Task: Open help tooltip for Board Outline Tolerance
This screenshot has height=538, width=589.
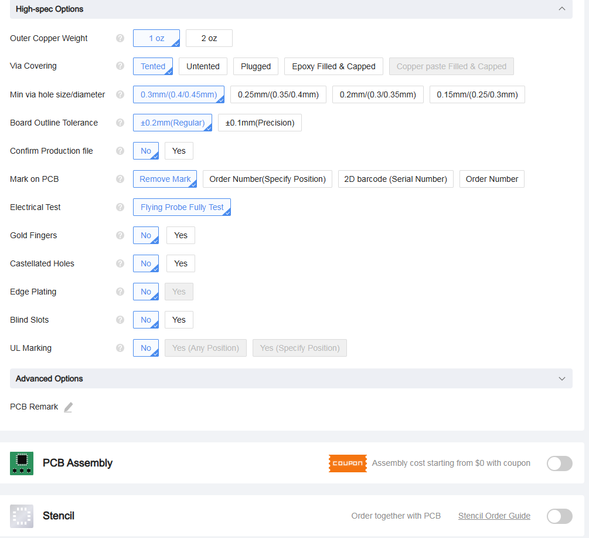Action: click(x=120, y=123)
